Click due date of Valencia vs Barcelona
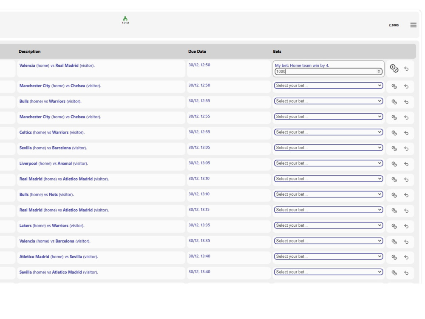 pyautogui.click(x=199, y=241)
